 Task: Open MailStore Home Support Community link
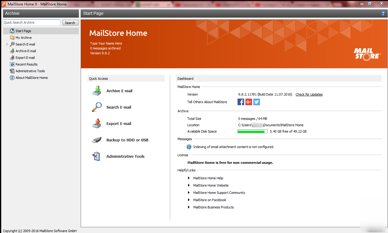pos(219,193)
